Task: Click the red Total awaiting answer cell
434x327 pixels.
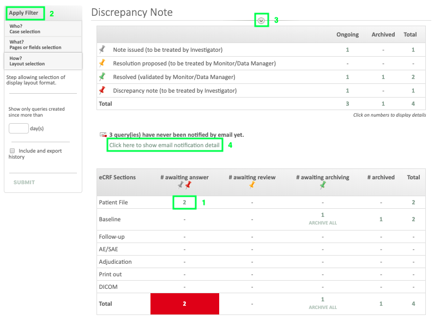Action: click(185, 304)
